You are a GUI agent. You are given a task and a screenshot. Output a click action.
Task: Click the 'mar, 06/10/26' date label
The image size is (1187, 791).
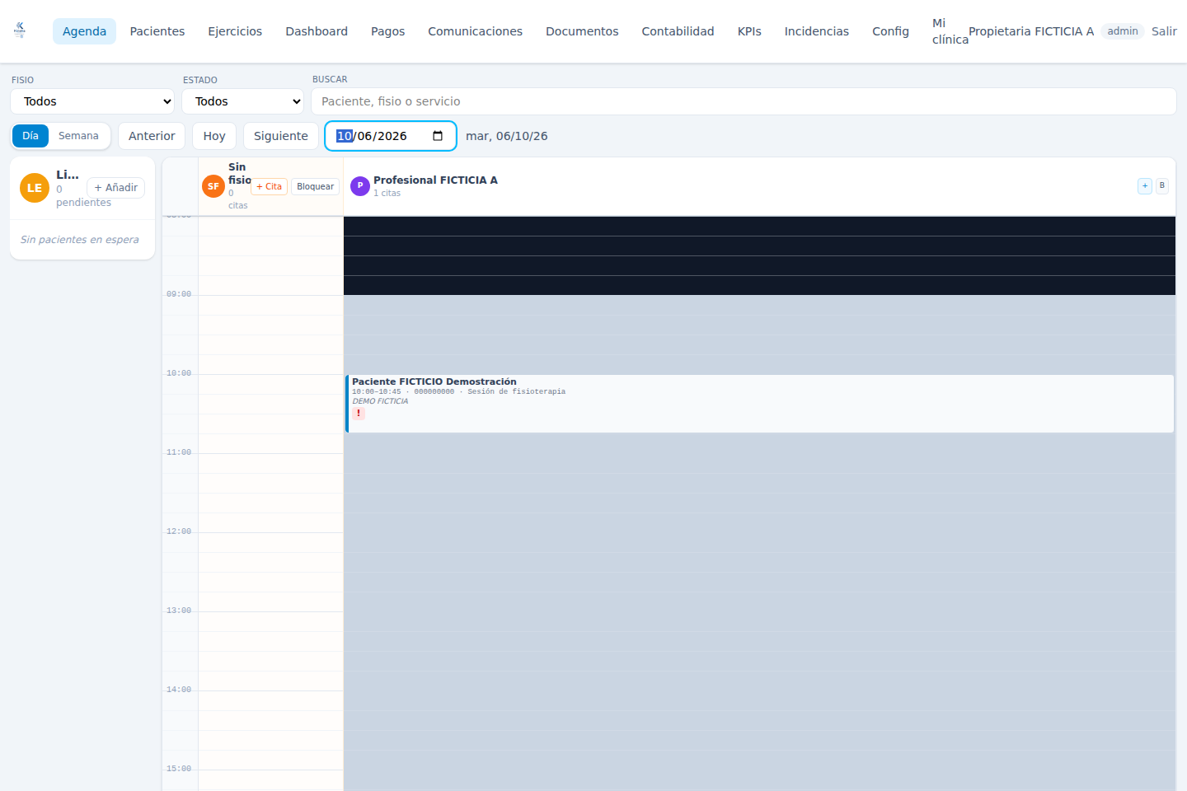point(507,136)
